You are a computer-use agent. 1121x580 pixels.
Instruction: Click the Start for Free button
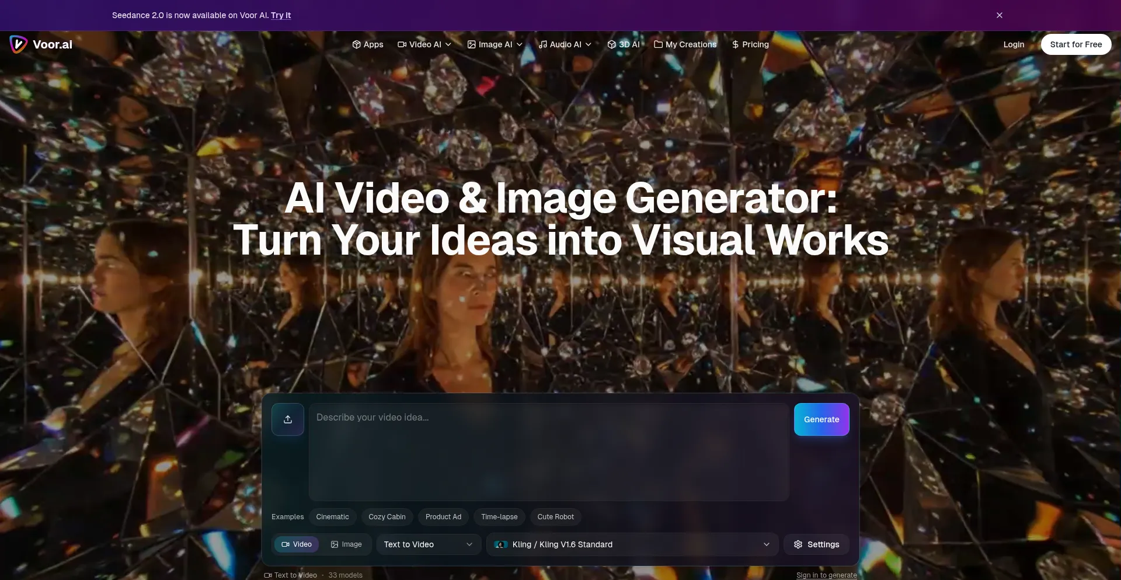(1076, 44)
